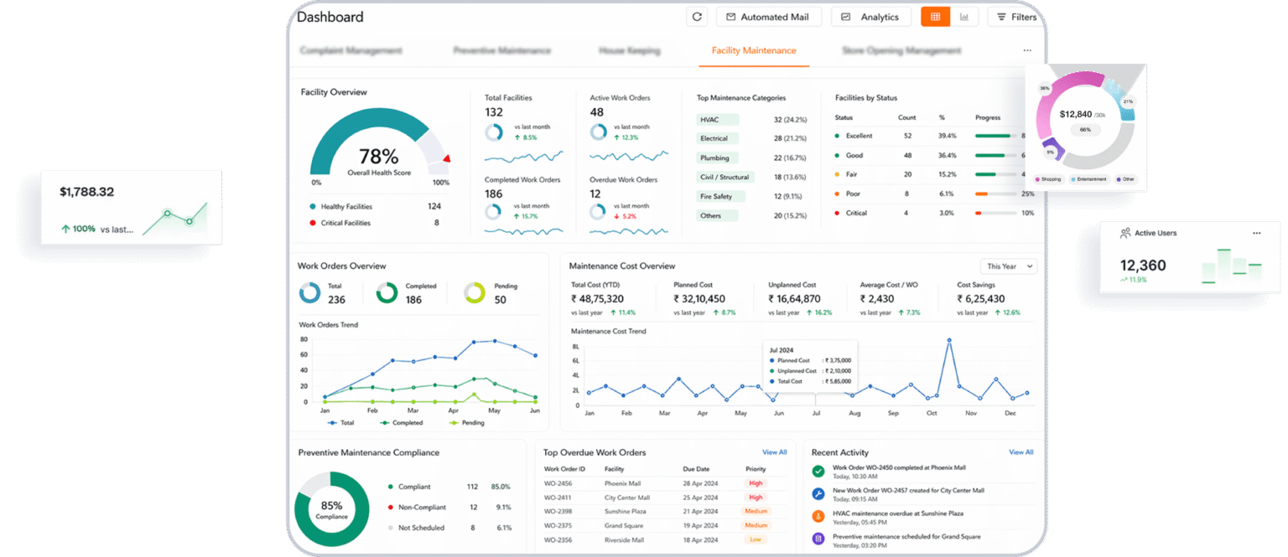This screenshot has height=557, width=1288.
Task: Click the Poor status row in Facilities by Status
Action: pos(934,193)
